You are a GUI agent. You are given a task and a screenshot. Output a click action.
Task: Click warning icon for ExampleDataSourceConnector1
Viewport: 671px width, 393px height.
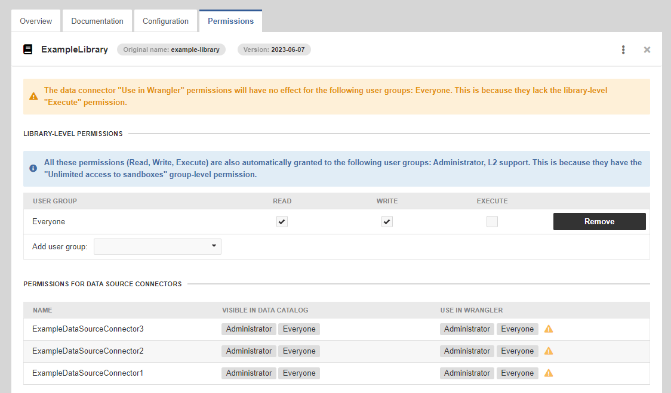click(x=549, y=373)
